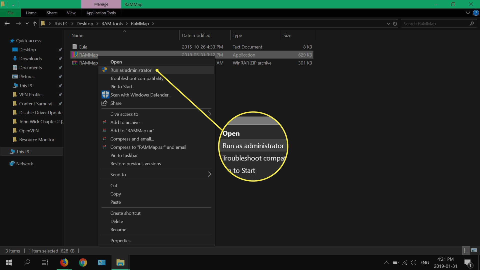The height and width of the screenshot is (270, 480).
Task: Launch Chrome from the taskbar
Action: pos(83,262)
